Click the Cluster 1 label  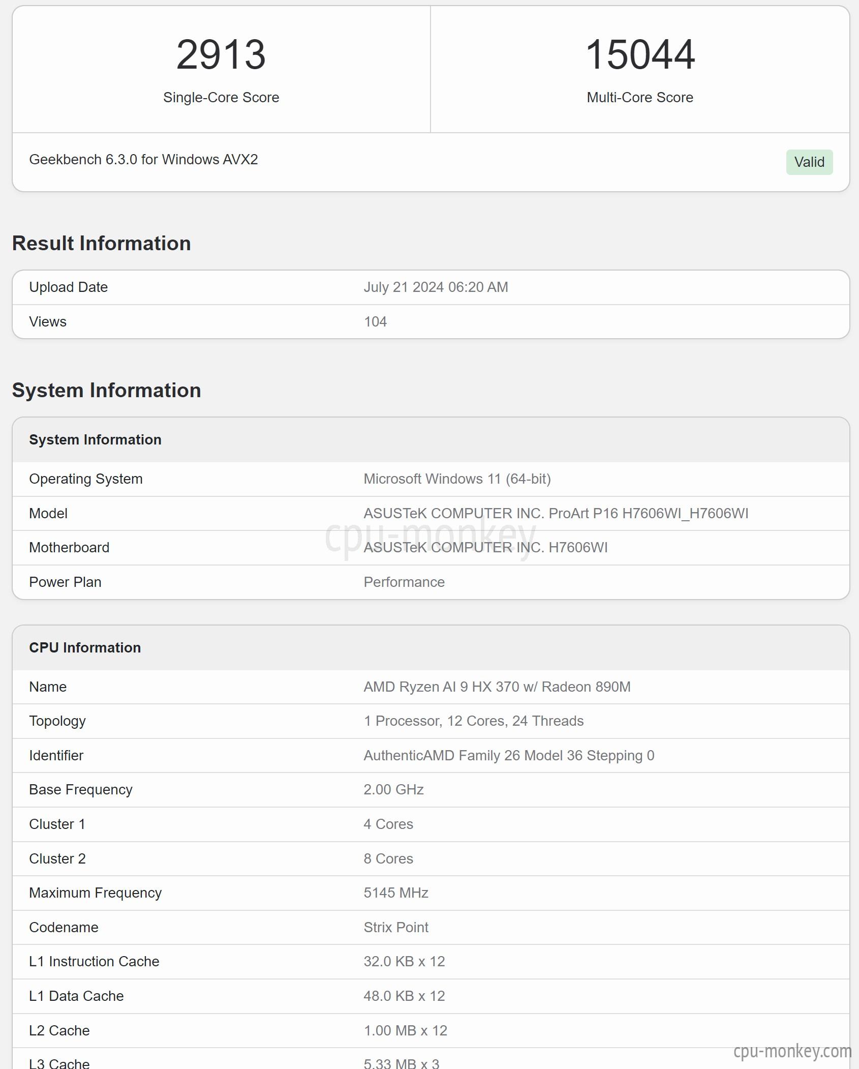57,824
